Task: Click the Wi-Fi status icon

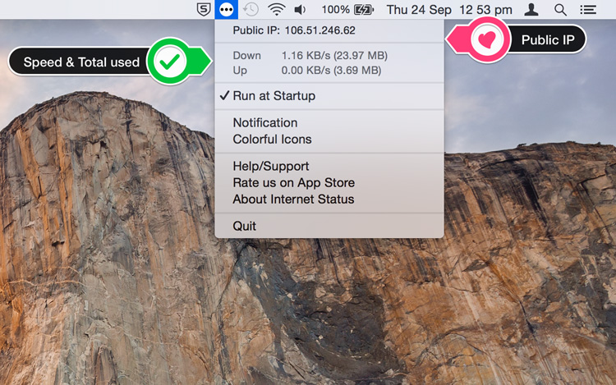Action: 277,10
